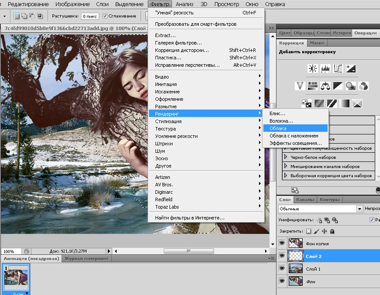Screen dimensions: 380x295
Task: Open status bar info arrow after Док
Action: (x=109, y=251)
